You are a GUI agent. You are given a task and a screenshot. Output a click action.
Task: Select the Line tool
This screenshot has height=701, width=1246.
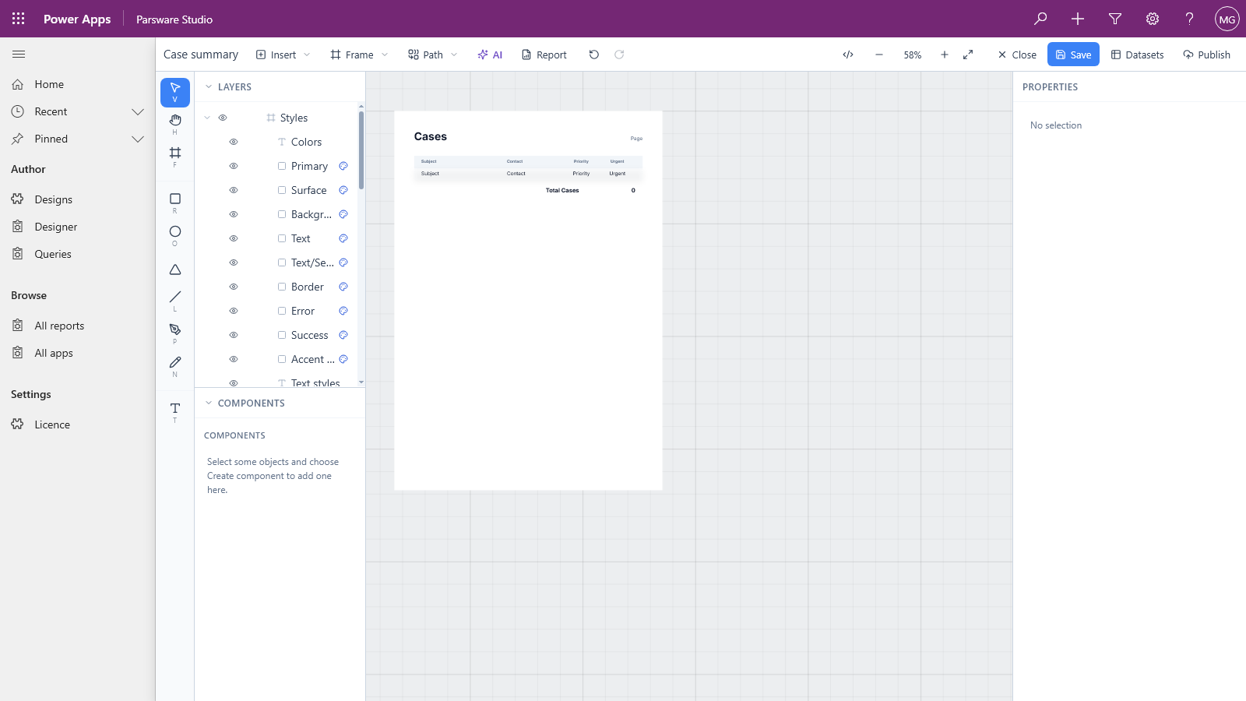coord(175,301)
